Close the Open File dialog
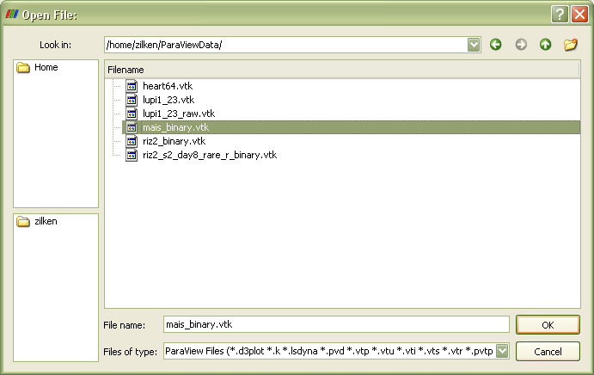The height and width of the screenshot is (375, 594). 579,15
